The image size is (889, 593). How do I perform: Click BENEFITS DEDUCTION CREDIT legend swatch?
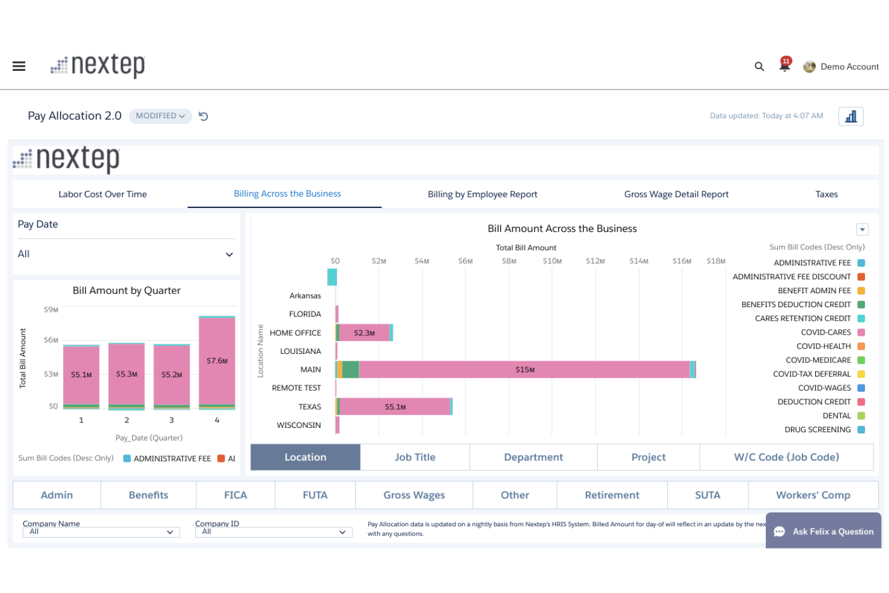861,305
